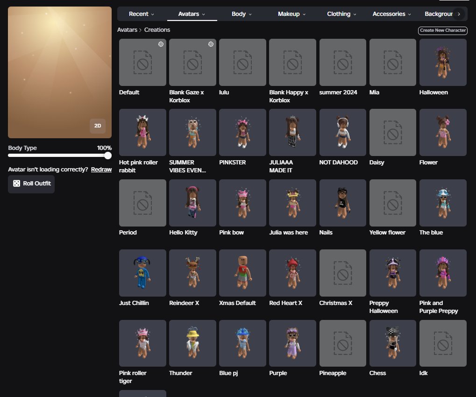The image size is (476, 397).
Task: Choose the Idk placeholder avatar
Action: (x=443, y=343)
